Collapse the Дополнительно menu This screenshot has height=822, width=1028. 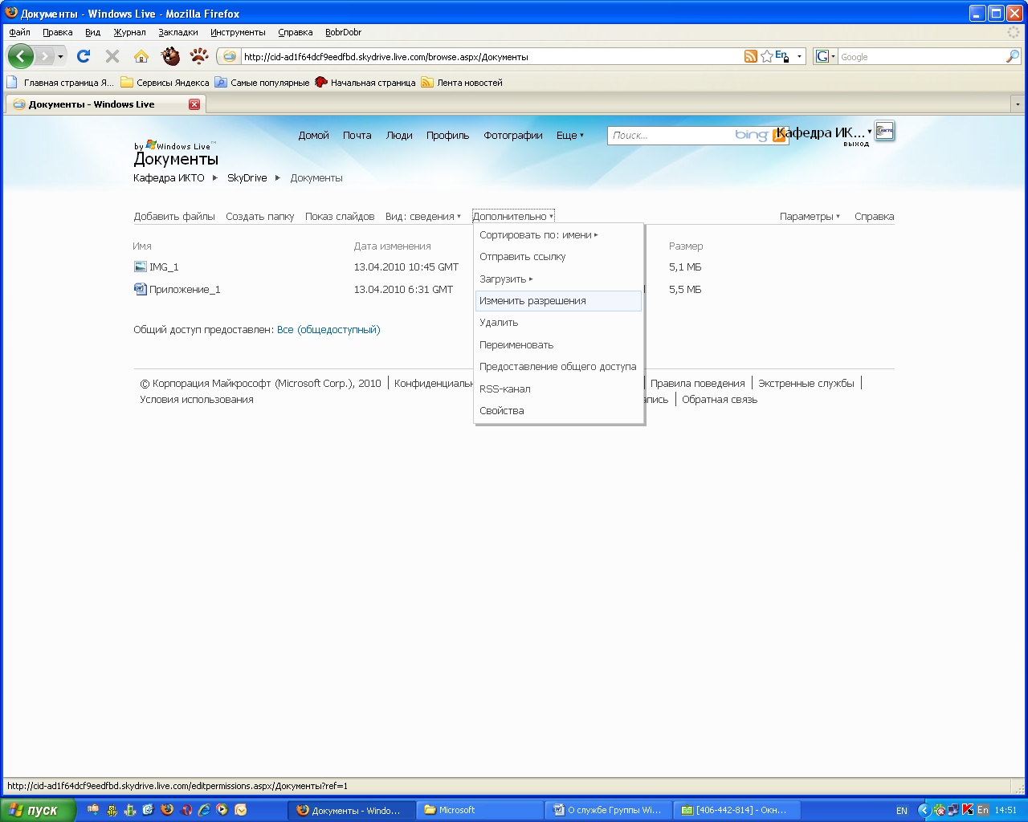(x=513, y=217)
